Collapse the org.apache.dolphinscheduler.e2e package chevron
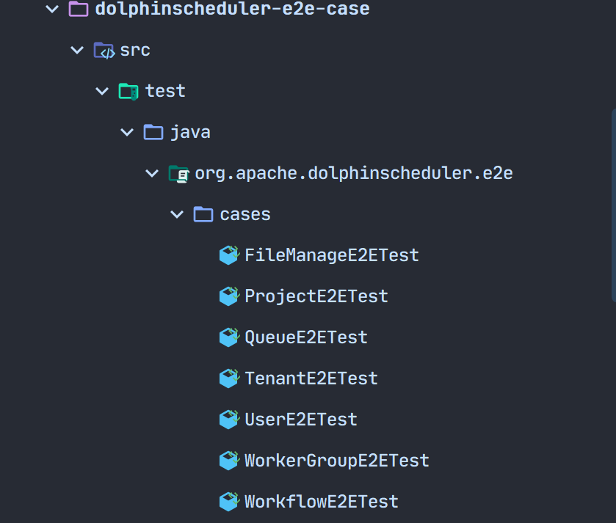Viewport: 616px width, 523px height. [x=152, y=173]
